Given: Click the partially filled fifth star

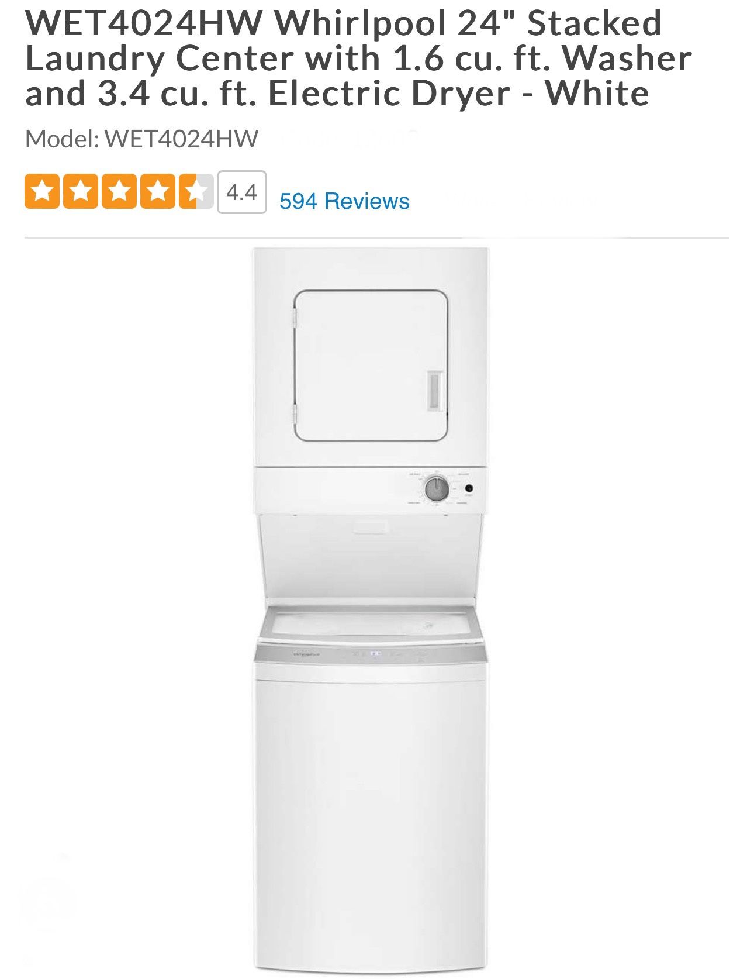Looking at the screenshot, I should pos(196,191).
